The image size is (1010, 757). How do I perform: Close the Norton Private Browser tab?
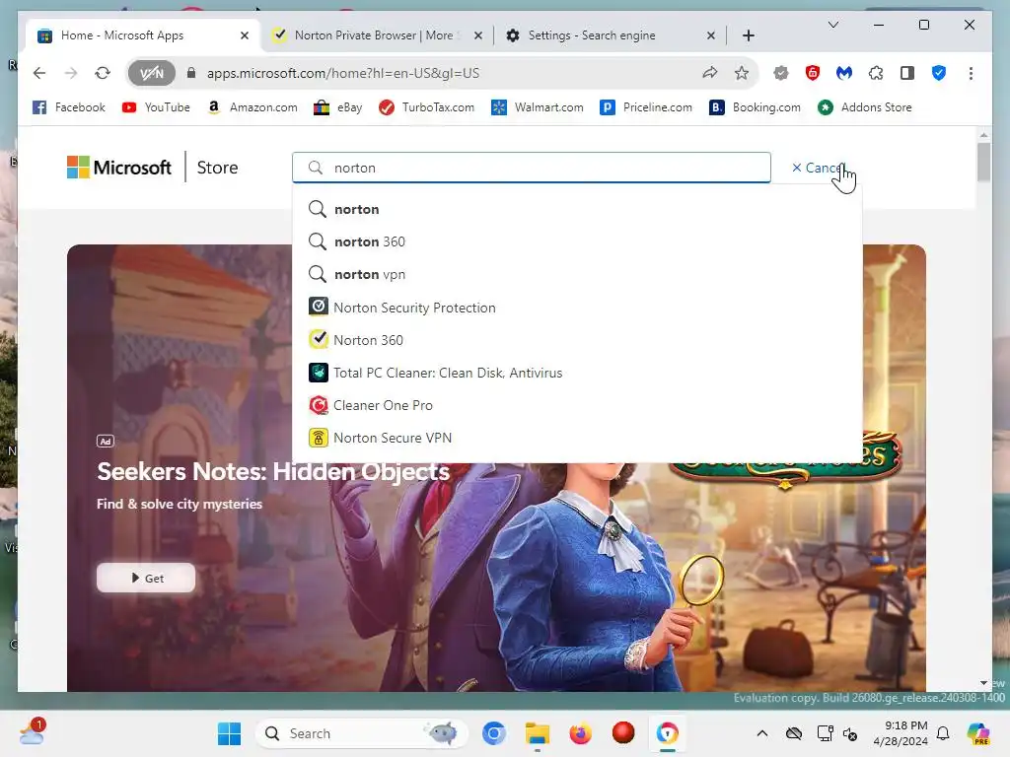coord(478,35)
